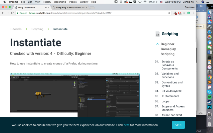Go back to the previous page

(3, 13)
